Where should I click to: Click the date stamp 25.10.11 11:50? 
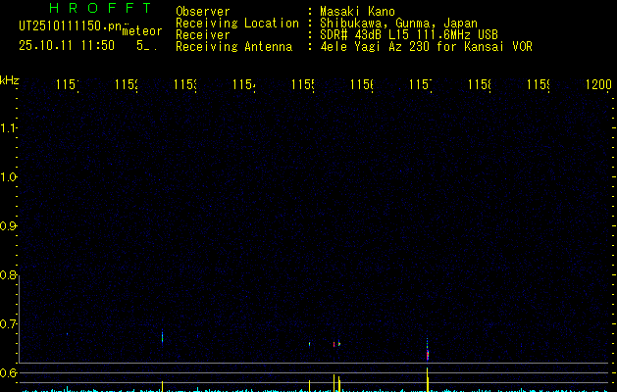pyautogui.click(x=67, y=46)
